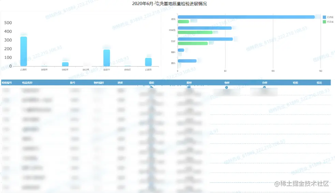
Task: Click the 待收样 bar in the column chart
Action: pyautogui.click(x=65, y=64)
